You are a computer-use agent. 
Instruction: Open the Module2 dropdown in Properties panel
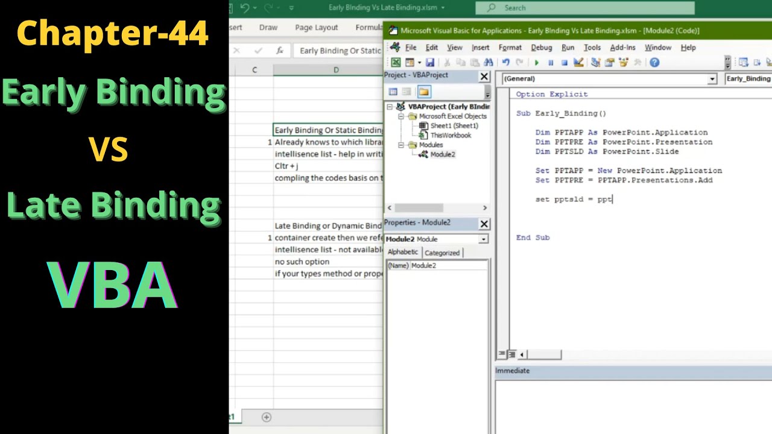[483, 239]
